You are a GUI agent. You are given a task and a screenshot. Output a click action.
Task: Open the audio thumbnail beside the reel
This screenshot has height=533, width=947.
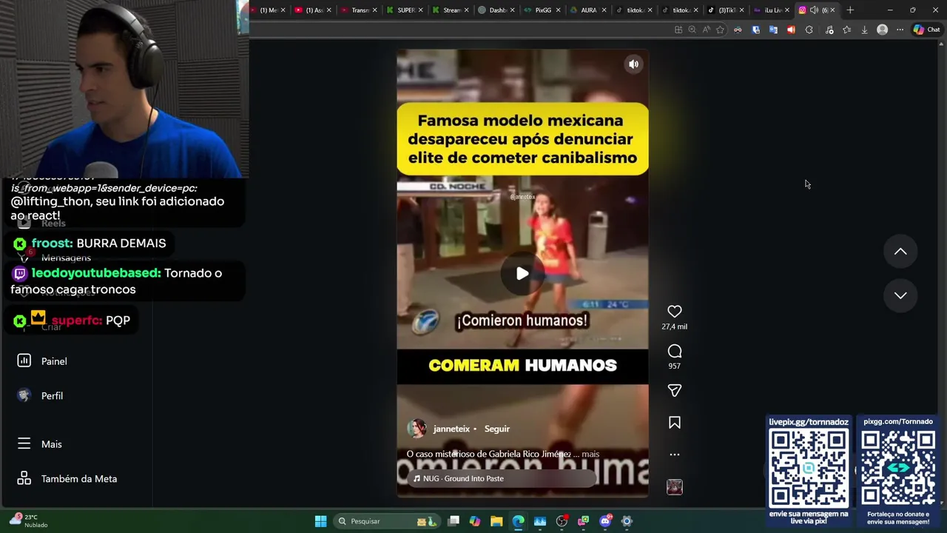[674, 486]
